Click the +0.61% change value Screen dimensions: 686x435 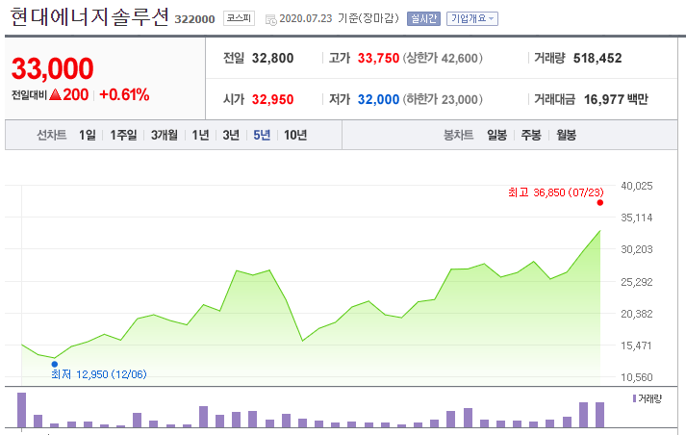tap(125, 94)
